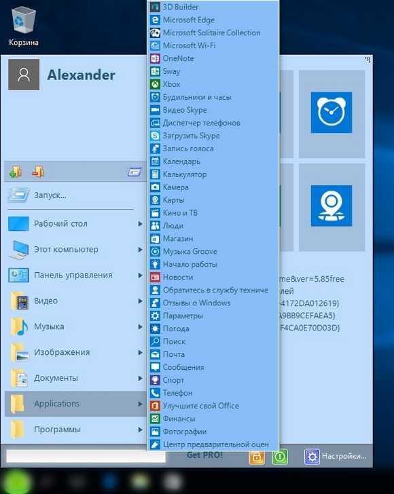
Task: Open Погода icon
Action: (155, 328)
